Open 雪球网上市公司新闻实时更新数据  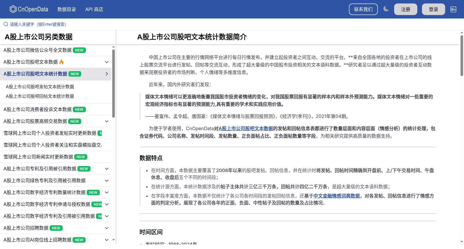pyautogui.click(x=38, y=157)
